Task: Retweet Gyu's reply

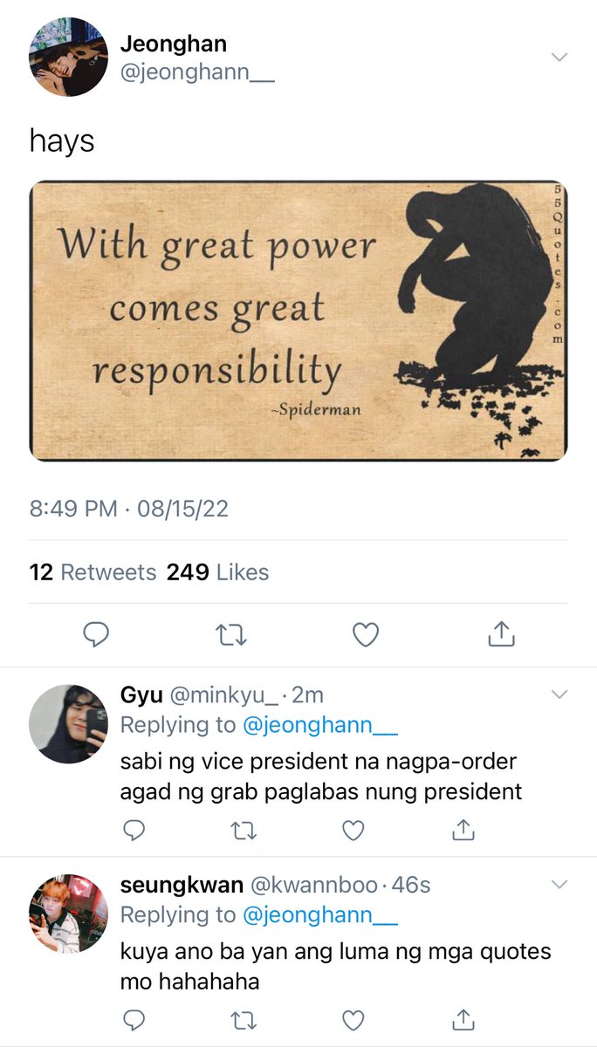Action: click(243, 830)
